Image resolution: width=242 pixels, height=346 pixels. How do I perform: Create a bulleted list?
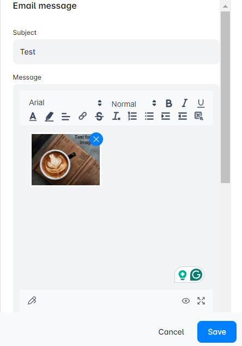[x=149, y=116]
